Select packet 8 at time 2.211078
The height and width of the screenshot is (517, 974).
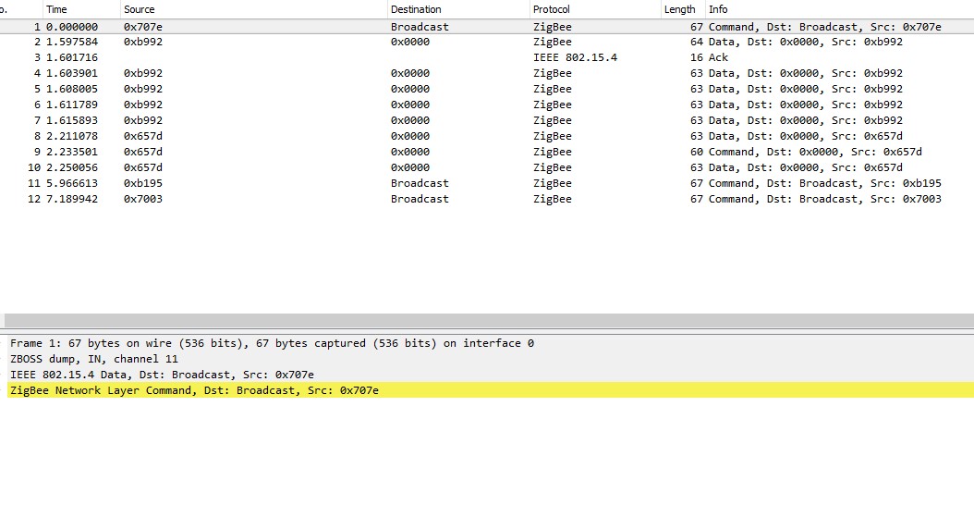487,136
